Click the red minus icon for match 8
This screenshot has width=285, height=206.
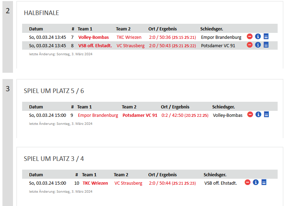pyautogui.click(x=250, y=45)
